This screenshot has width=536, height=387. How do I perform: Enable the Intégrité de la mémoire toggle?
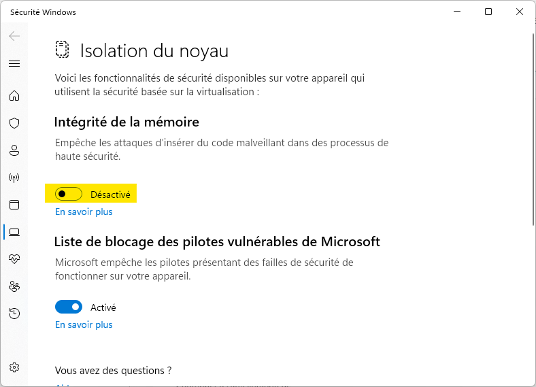click(69, 195)
